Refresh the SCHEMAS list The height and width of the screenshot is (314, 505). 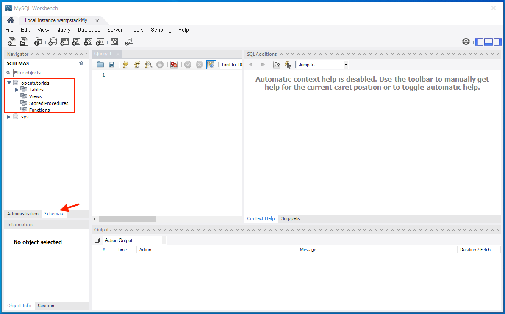click(x=81, y=63)
